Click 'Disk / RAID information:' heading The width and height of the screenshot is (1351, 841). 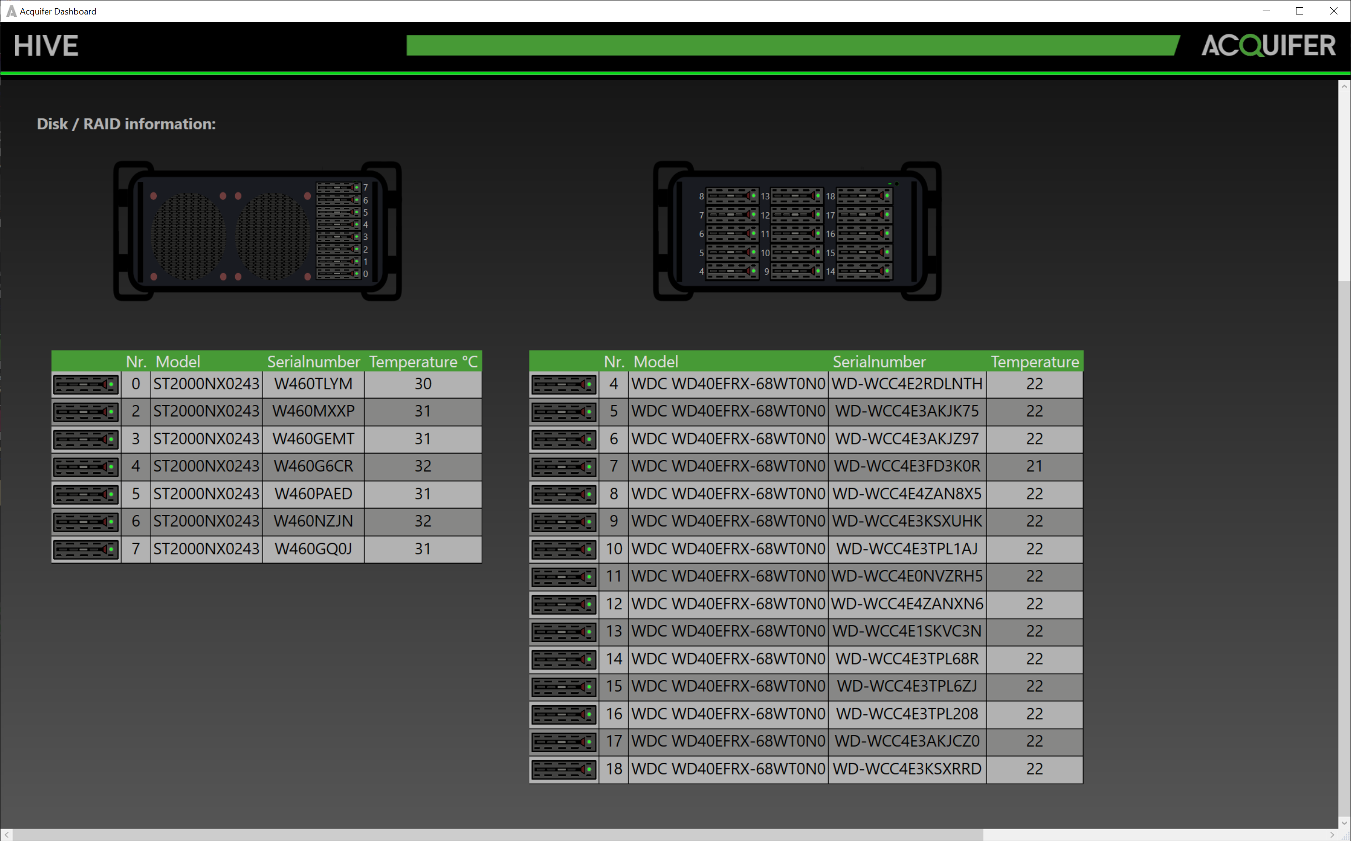click(x=126, y=124)
